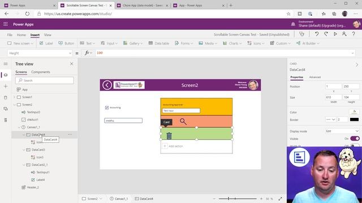Image resolution: width=362 pixels, height=203 pixels.
Task: Open the Gallery dropdown in Insert ribbon
Action: (x=133, y=43)
